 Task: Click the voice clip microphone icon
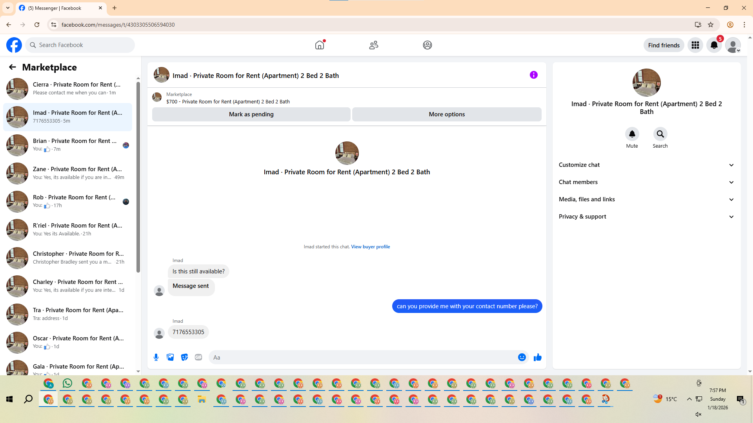(156, 357)
